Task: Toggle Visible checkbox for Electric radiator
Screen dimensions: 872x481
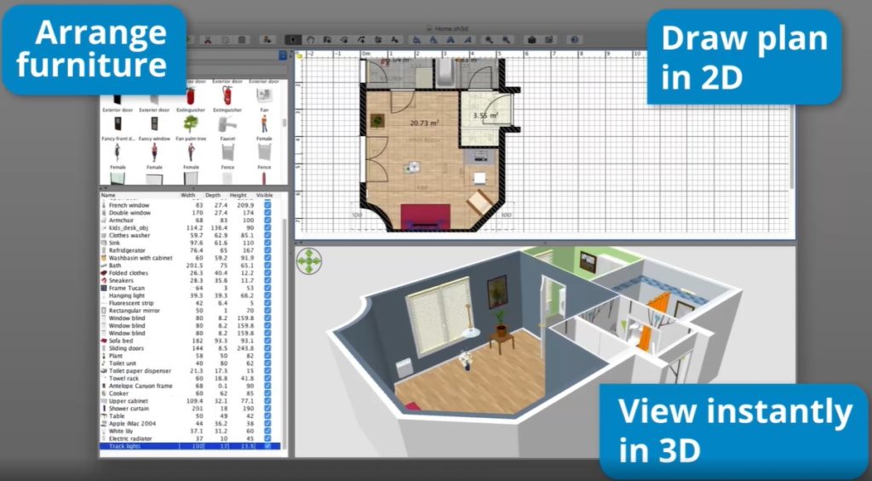Action: coord(267,438)
